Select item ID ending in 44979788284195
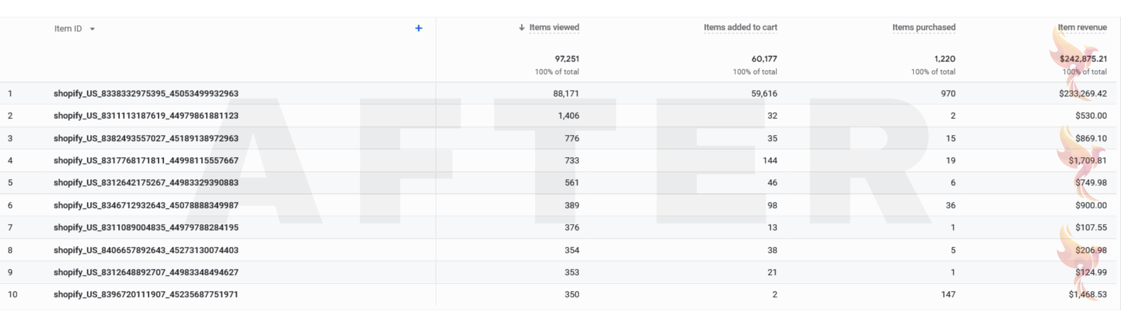1121x327 pixels. click(x=146, y=228)
